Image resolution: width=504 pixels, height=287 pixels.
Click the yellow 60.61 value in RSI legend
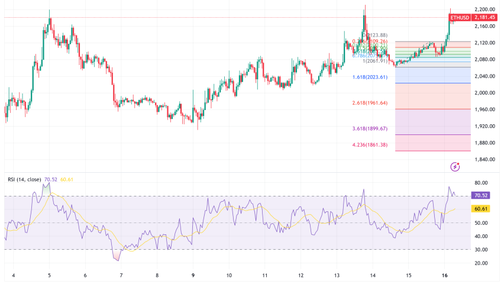(66, 180)
